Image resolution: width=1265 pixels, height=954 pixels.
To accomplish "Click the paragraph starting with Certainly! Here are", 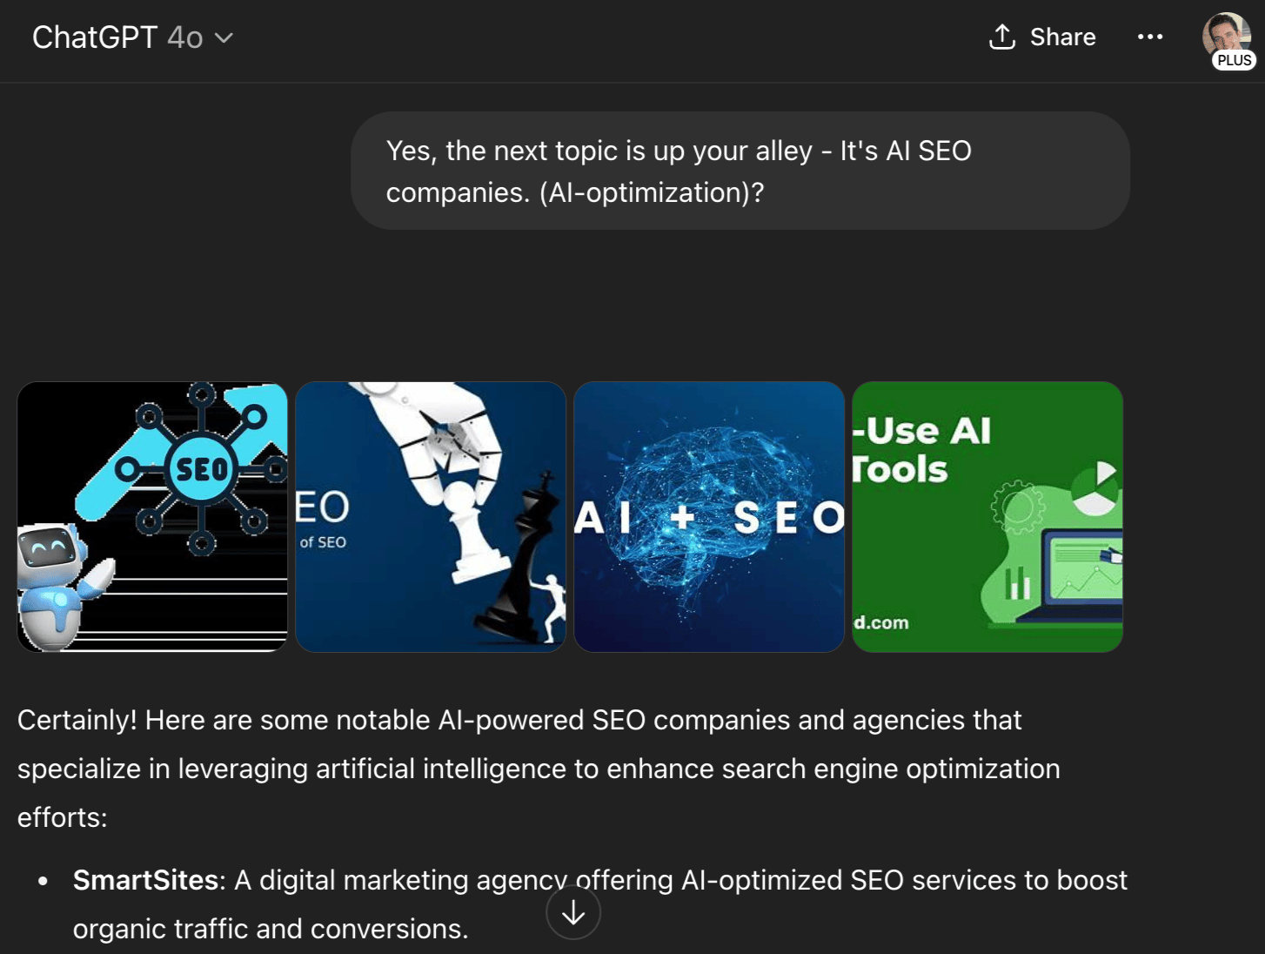I will click(x=539, y=769).
